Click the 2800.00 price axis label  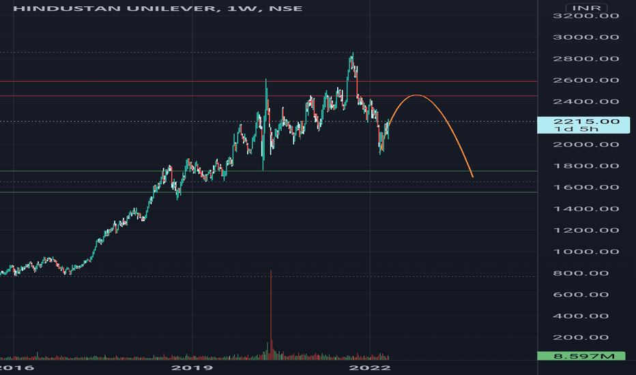coord(586,59)
